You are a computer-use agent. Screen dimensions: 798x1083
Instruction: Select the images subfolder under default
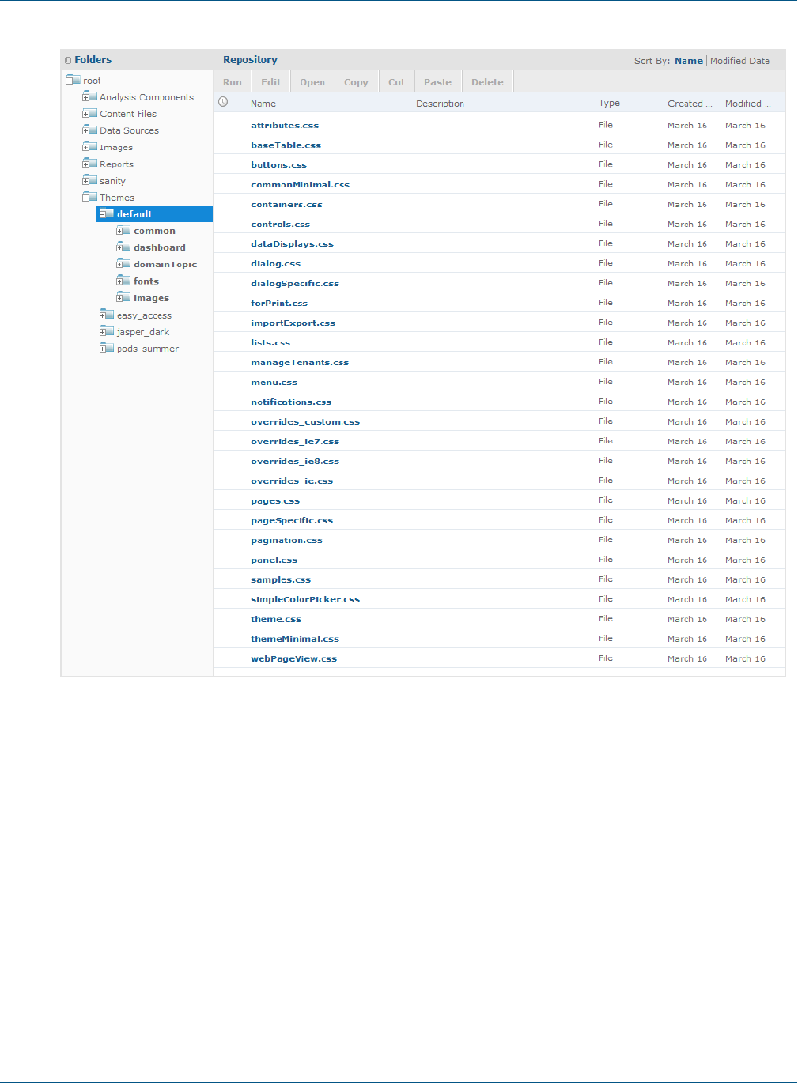tap(151, 298)
